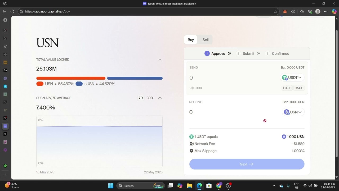Select the 30D APY range toggle
The height and width of the screenshot is (191, 339).
[150, 98]
